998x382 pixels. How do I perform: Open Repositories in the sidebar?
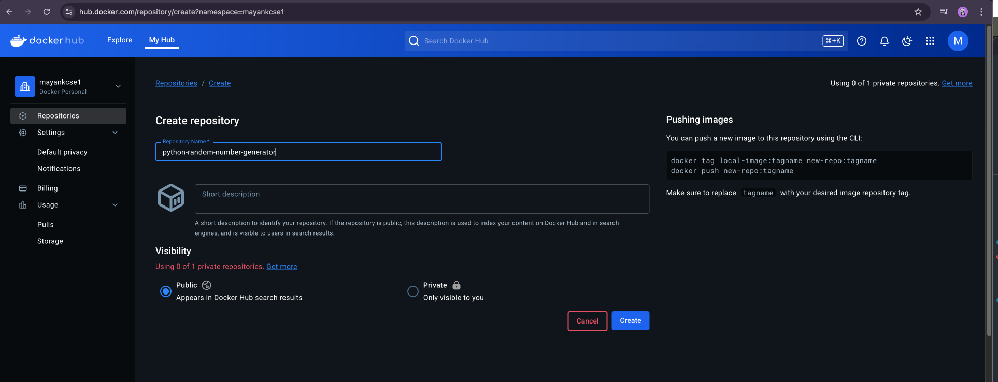point(68,116)
